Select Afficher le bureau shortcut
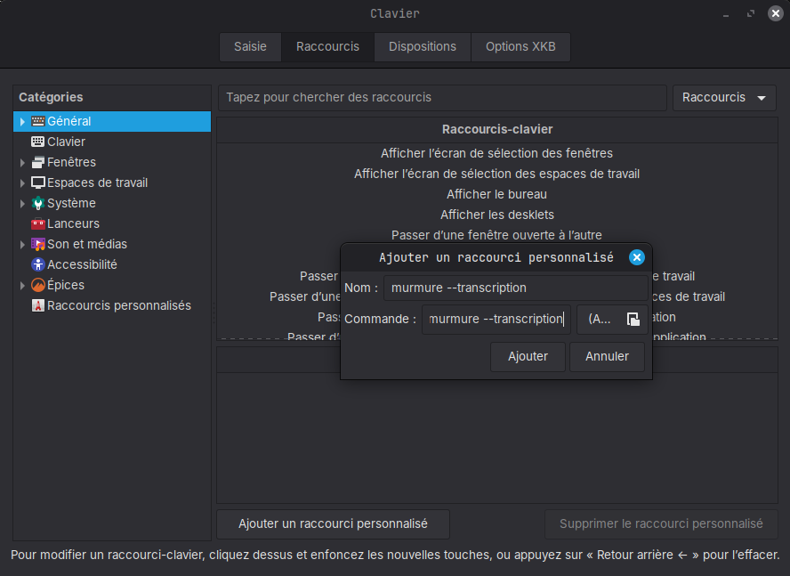The image size is (790, 576). point(496,194)
